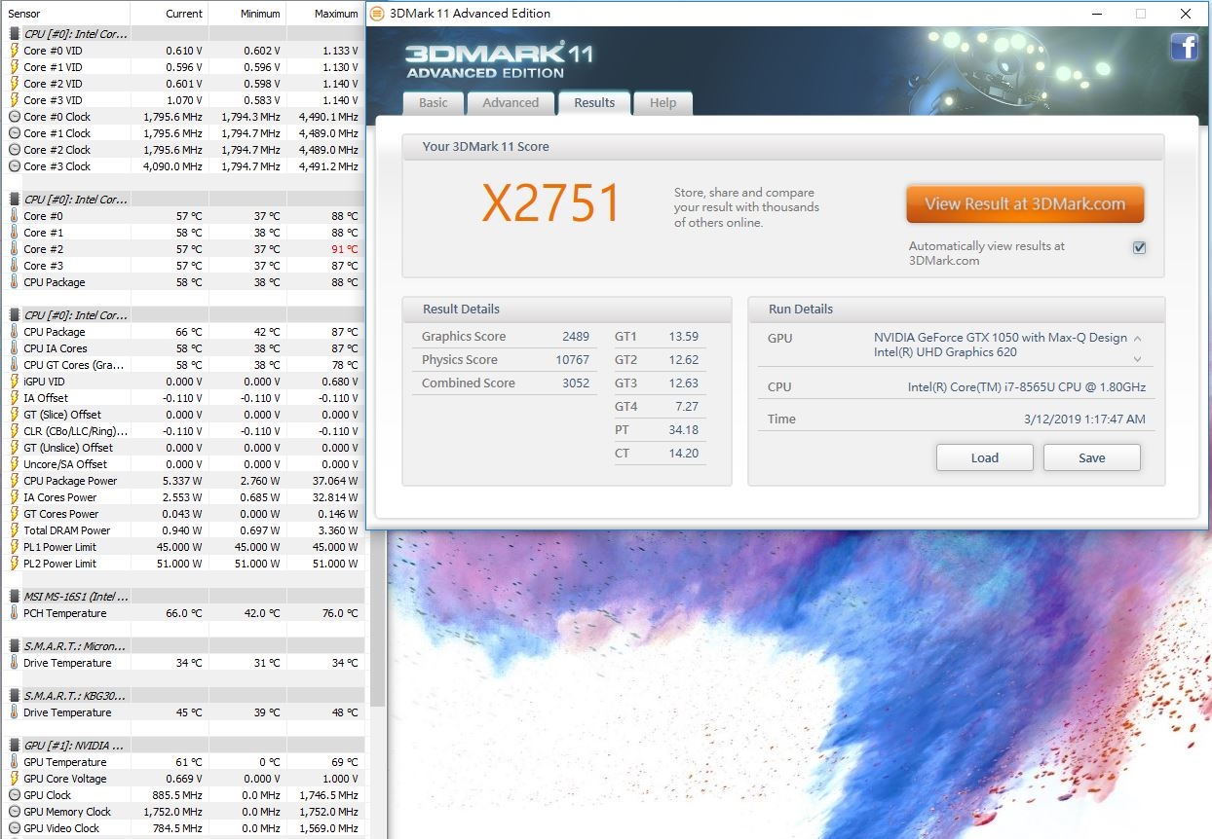Click the lightning icon beside Core #3 VID

[15, 100]
